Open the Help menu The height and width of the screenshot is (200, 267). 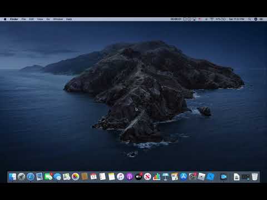coord(69,19)
